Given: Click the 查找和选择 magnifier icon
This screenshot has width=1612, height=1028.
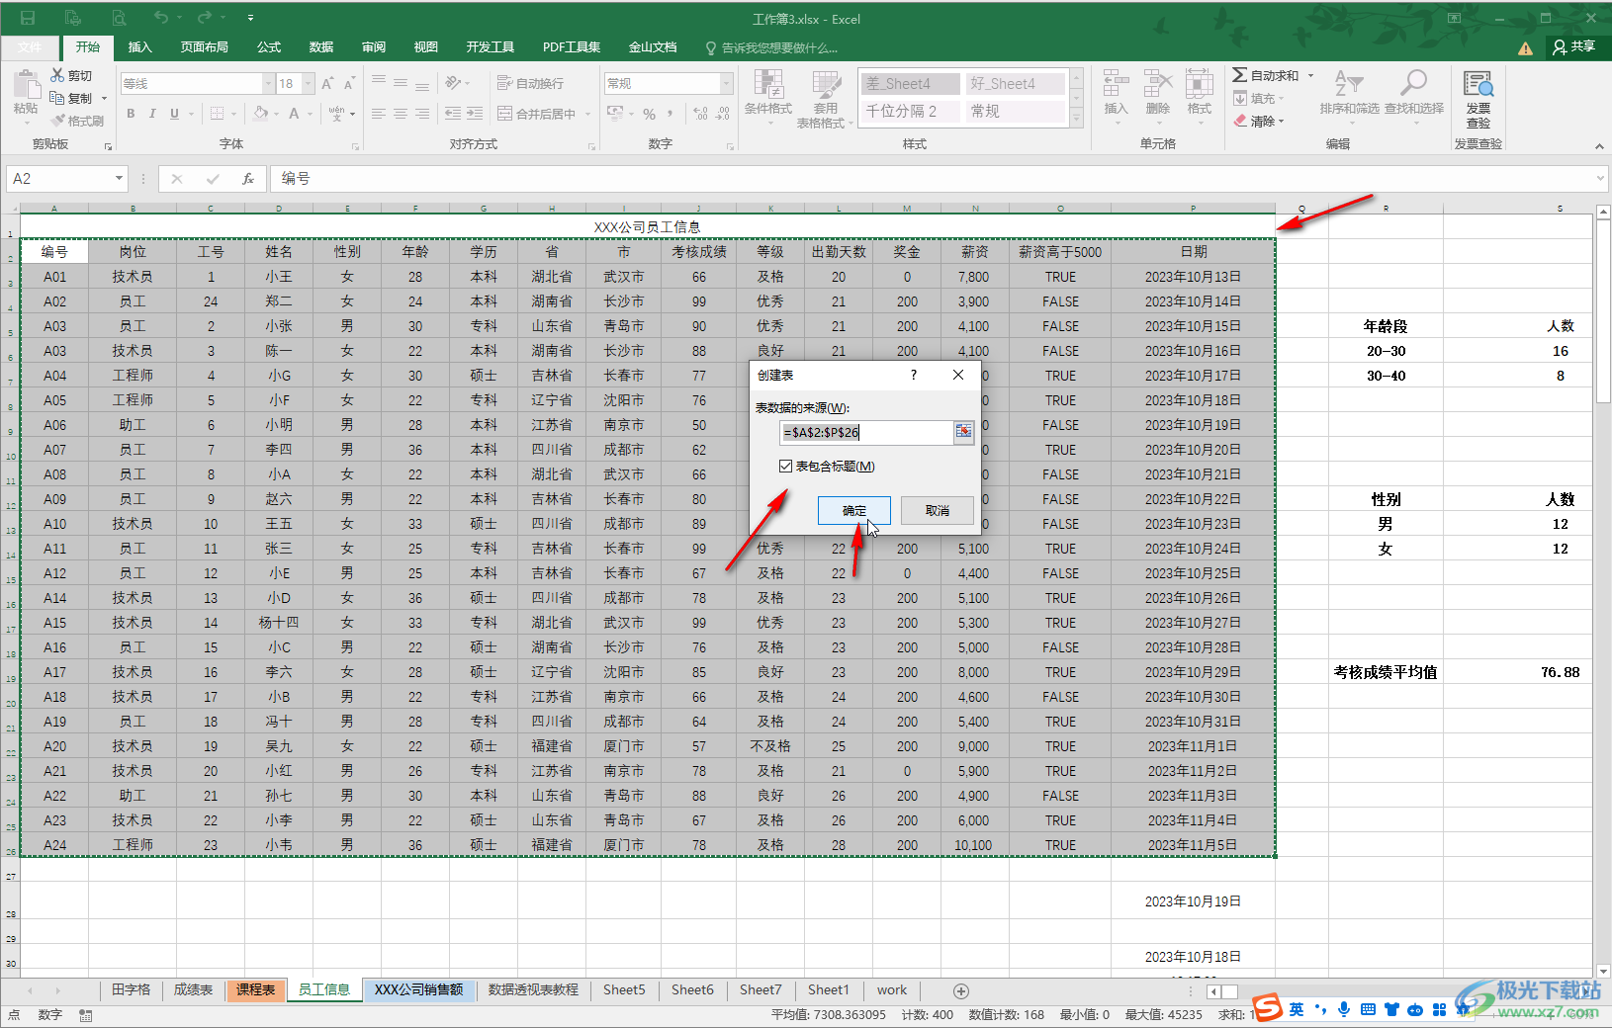Looking at the screenshot, I should (x=1413, y=84).
